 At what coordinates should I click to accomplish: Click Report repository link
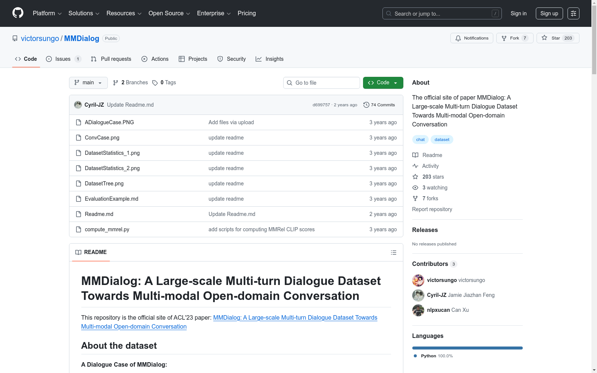click(x=432, y=209)
